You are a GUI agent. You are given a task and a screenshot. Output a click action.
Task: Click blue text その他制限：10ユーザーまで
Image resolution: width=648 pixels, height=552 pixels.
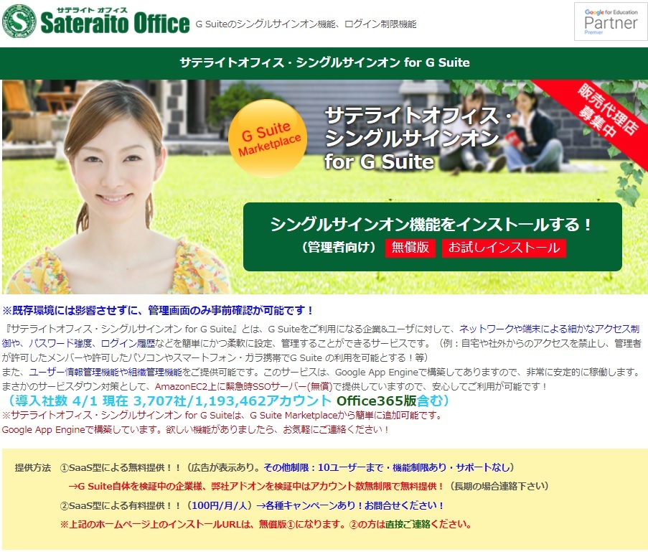[x=389, y=467]
